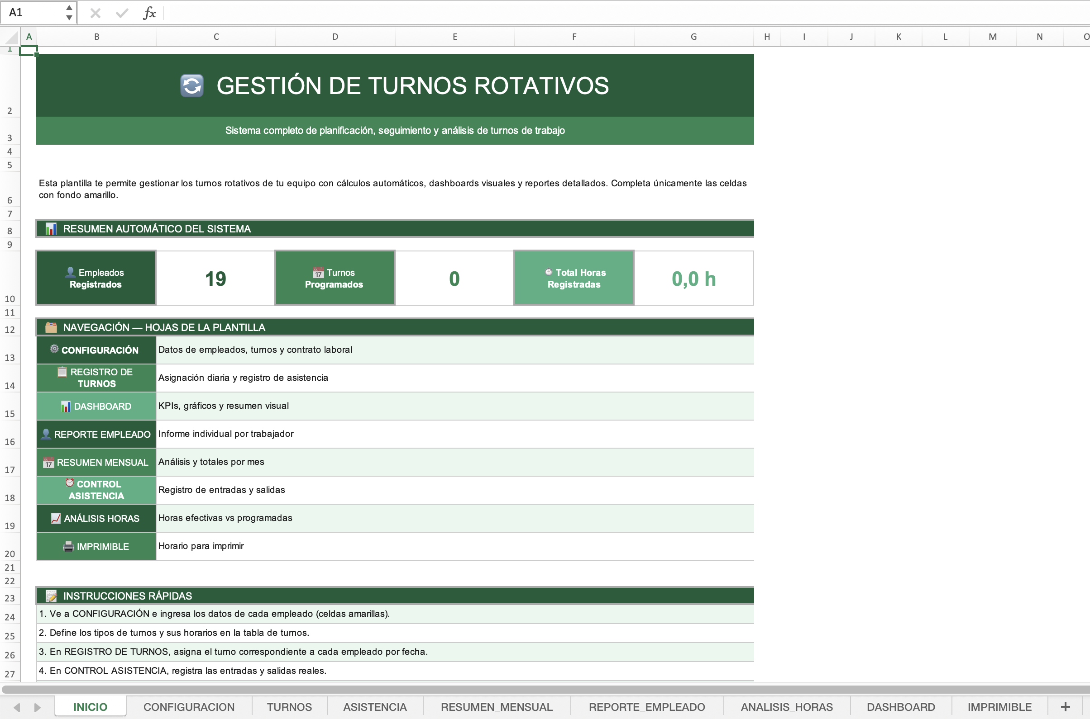Screen dimensions: 1090x719
Task: Click the select-all corner triangle
Action: click(x=11, y=37)
